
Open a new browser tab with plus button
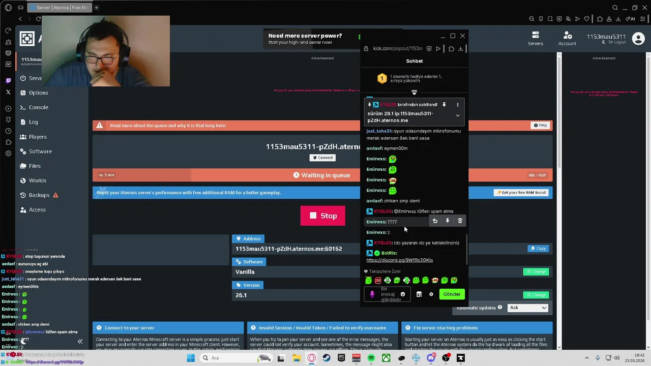[96, 8]
